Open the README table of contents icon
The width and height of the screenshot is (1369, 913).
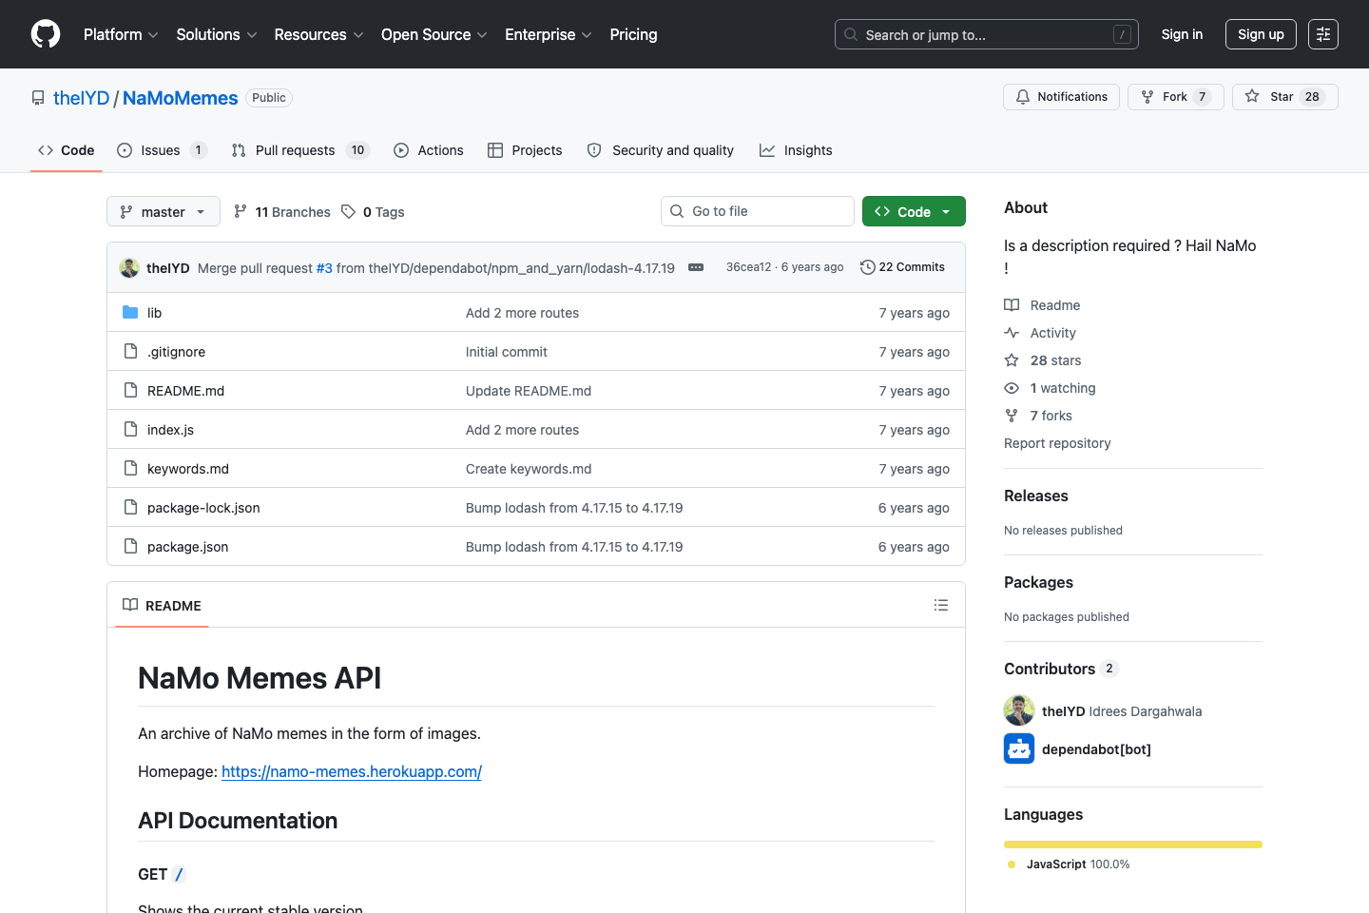tap(941, 605)
